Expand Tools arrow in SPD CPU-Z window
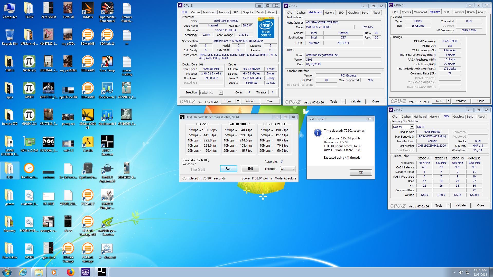Viewport: 493px width, 277px height. pyautogui.click(x=448, y=205)
